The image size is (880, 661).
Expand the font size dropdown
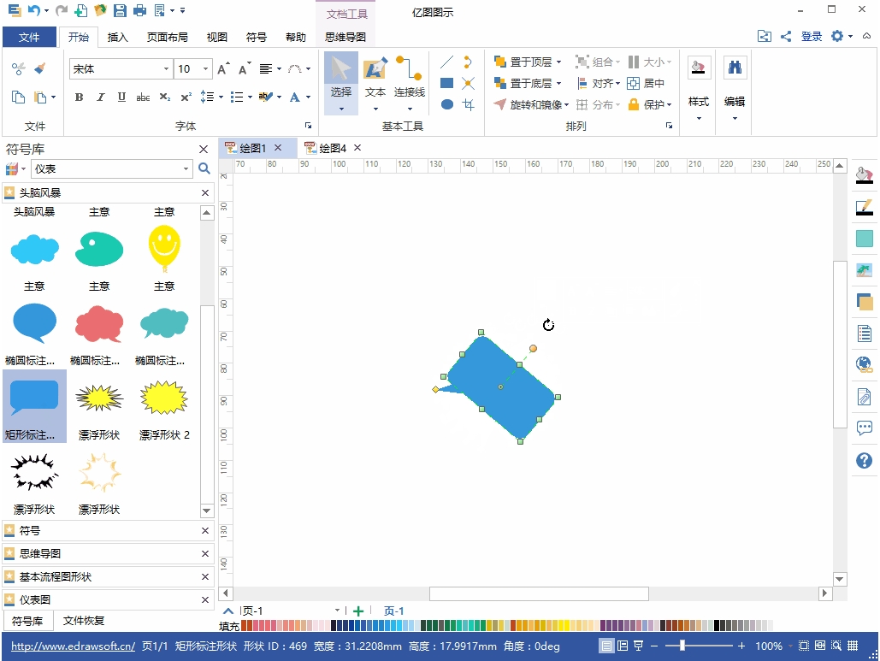click(206, 69)
